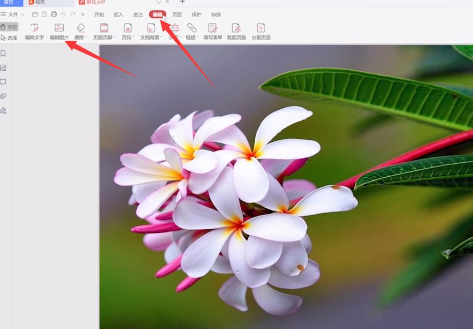Image resolution: width=473 pixels, height=329 pixels.
Task: Click the save disk icon
Action: (x=44, y=15)
